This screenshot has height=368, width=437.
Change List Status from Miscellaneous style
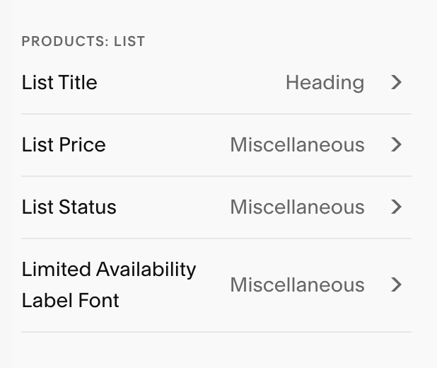click(x=297, y=207)
